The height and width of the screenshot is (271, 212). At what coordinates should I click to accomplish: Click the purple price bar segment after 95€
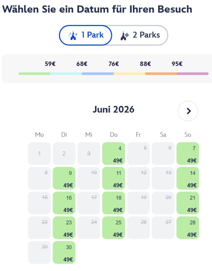[x=193, y=74]
